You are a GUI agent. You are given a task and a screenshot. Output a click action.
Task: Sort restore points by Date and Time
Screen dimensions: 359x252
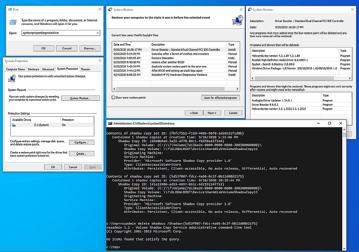pyautogui.click(x=131, y=44)
